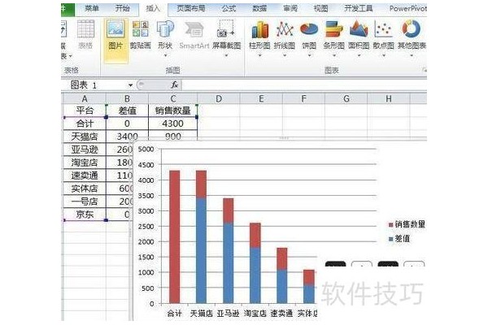The width and height of the screenshot is (488, 325).
Task: Open the Clip Art (剪贴画) tool
Action: pyautogui.click(x=141, y=35)
